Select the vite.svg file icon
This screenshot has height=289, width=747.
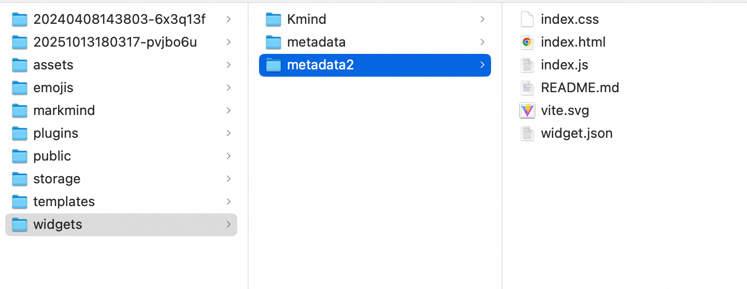pos(527,111)
